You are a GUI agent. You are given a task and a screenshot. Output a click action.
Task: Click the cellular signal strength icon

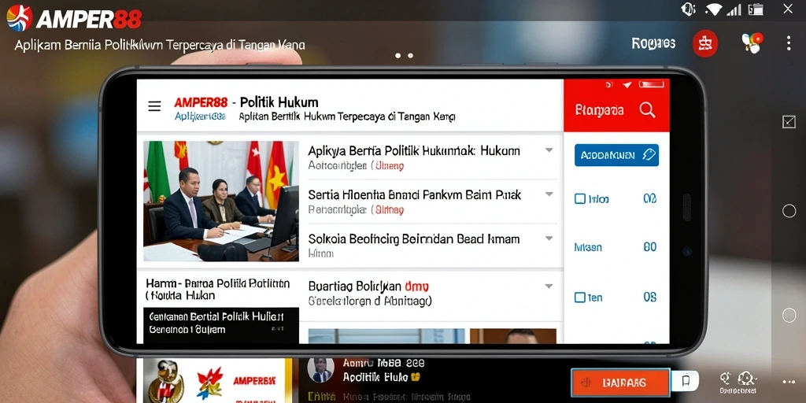click(734, 9)
